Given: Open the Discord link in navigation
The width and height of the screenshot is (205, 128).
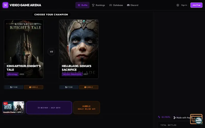Looking at the screenshot, I should point(132,5).
